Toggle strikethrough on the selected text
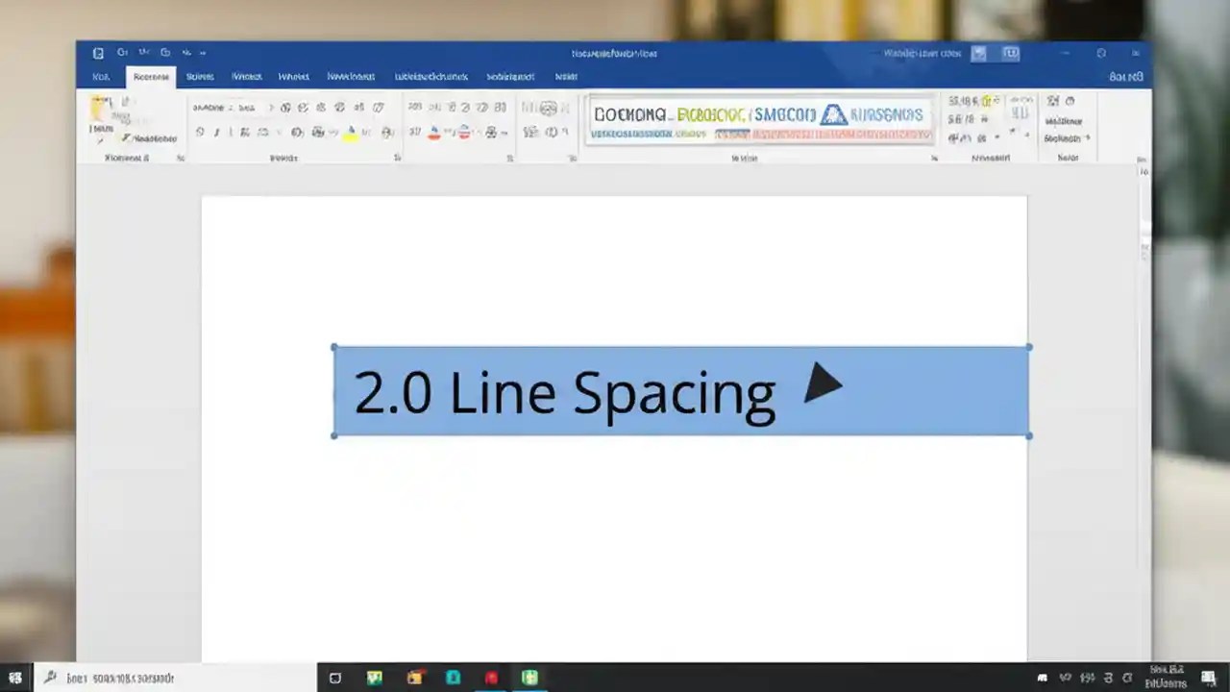1230x692 pixels. (x=244, y=132)
